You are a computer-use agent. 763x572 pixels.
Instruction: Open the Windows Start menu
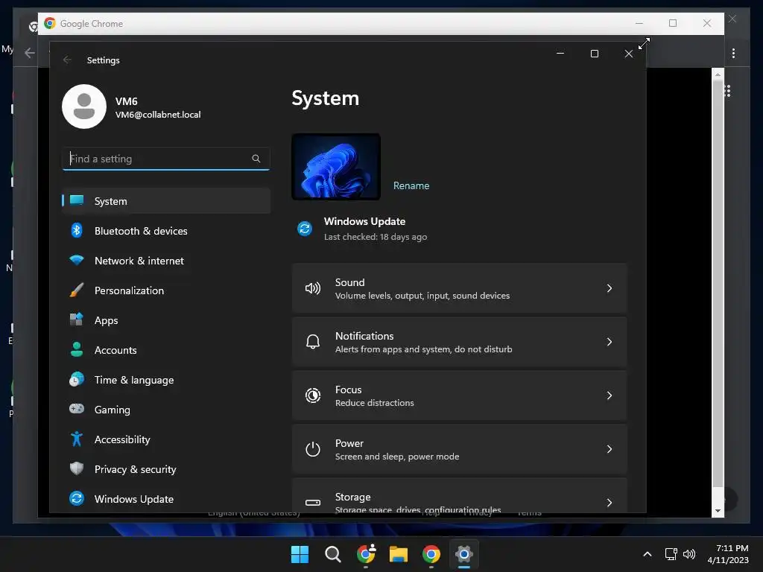tap(300, 554)
